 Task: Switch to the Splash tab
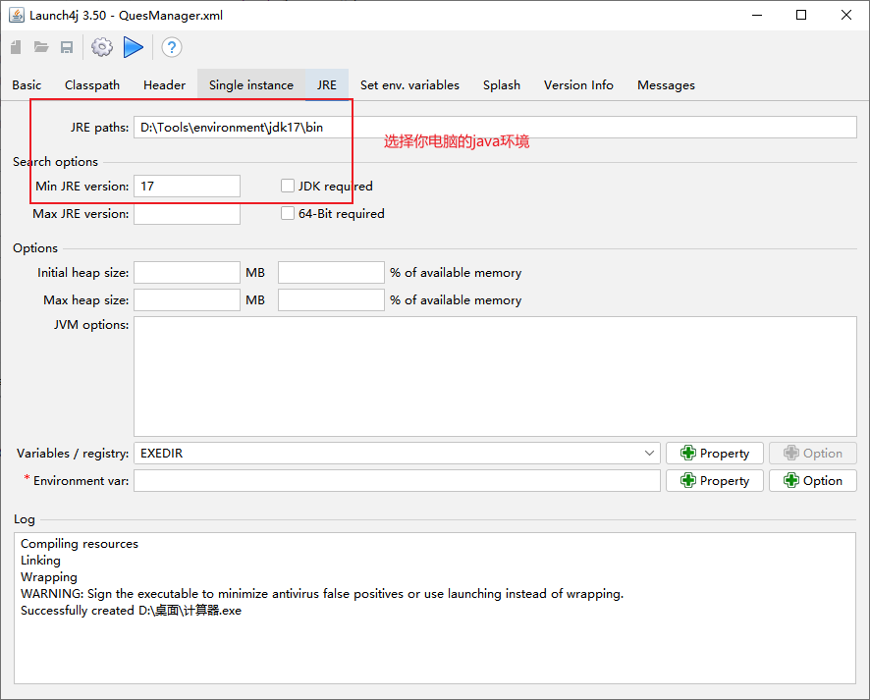tap(502, 85)
